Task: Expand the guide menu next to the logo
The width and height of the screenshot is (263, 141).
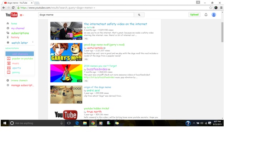Action: pos(22,15)
